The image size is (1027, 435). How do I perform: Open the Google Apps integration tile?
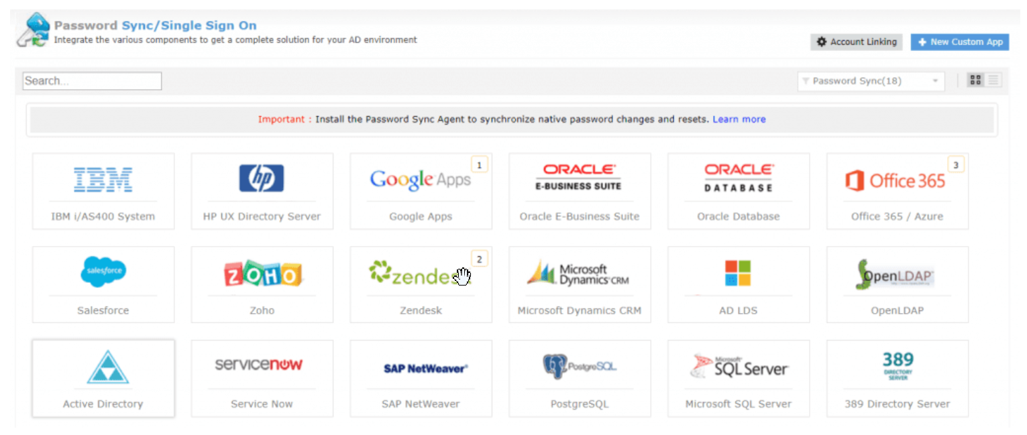(421, 191)
